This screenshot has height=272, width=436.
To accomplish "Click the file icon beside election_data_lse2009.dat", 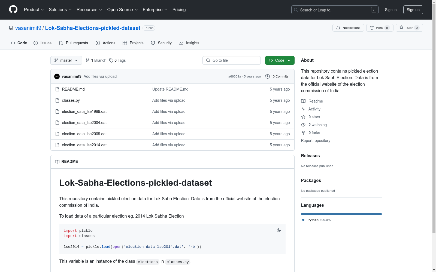I will click(x=57, y=134).
